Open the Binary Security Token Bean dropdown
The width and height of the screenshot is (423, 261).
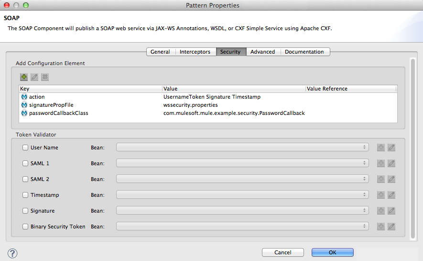point(242,227)
